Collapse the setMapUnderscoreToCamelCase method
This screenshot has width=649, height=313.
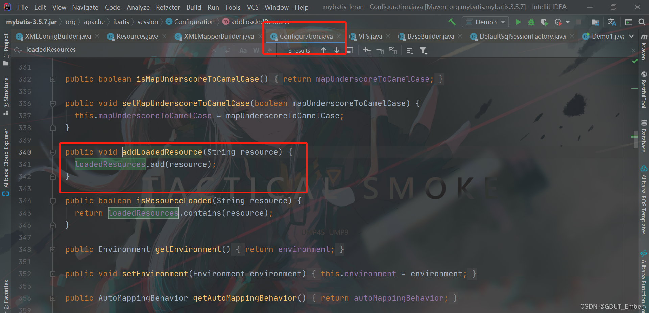53,104
